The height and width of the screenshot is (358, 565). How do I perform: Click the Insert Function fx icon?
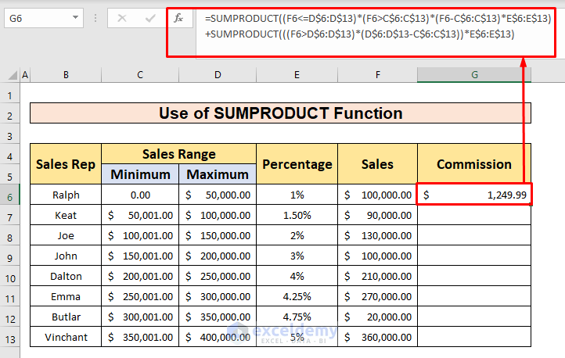[x=178, y=17]
